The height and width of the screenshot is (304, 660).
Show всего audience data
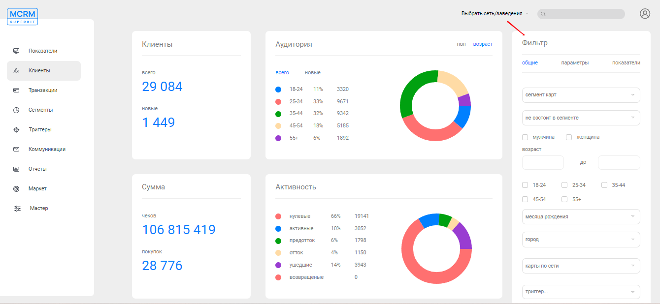(282, 72)
